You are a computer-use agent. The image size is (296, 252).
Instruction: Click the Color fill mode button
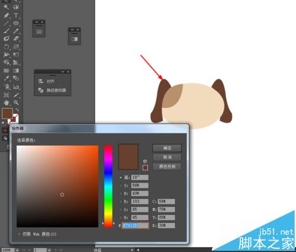(x=5, y=130)
